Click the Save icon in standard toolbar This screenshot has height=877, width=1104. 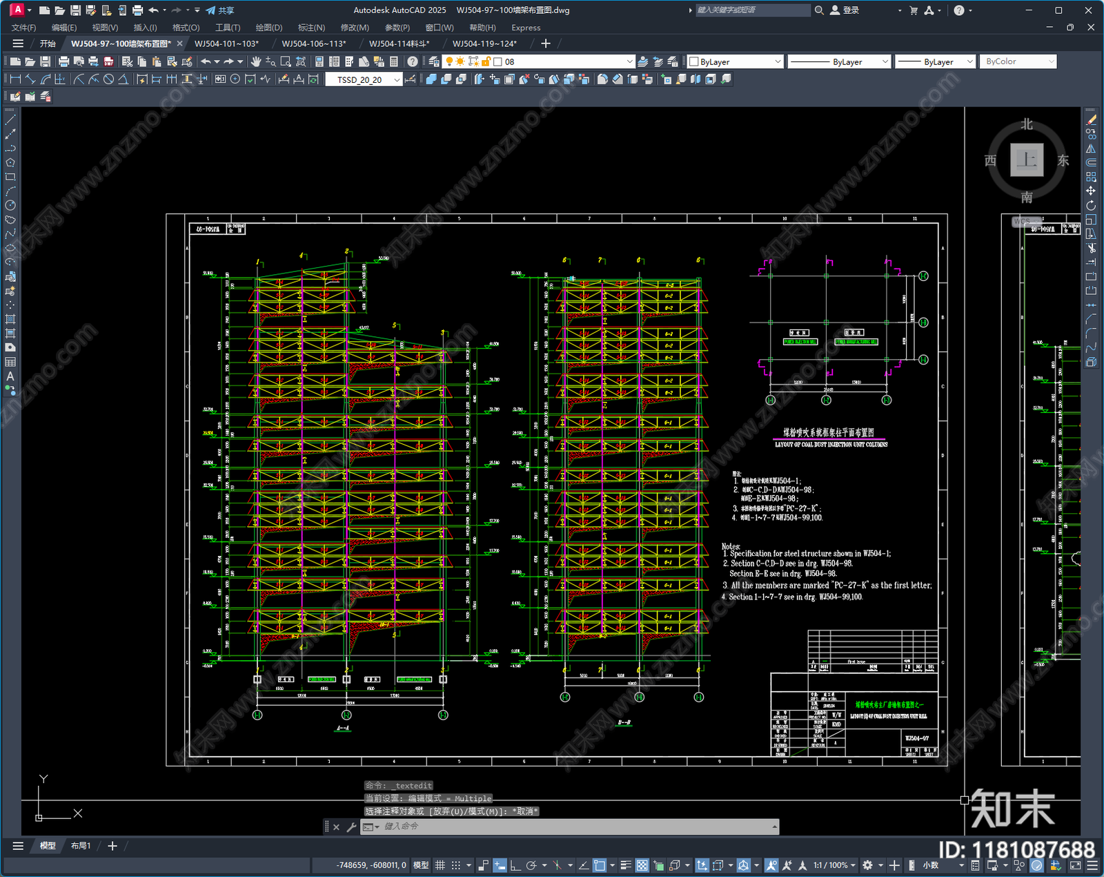[x=45, y=61]
